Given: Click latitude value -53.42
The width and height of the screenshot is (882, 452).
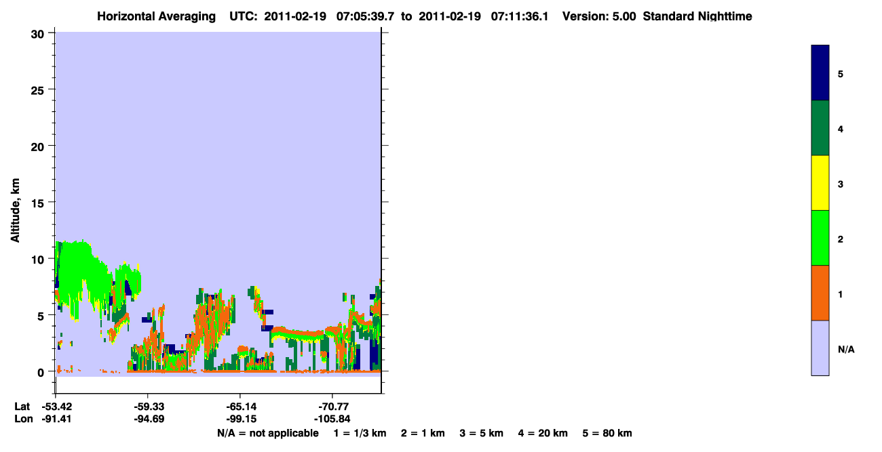Looking at the screenshot, I should [x=56, y=407].
